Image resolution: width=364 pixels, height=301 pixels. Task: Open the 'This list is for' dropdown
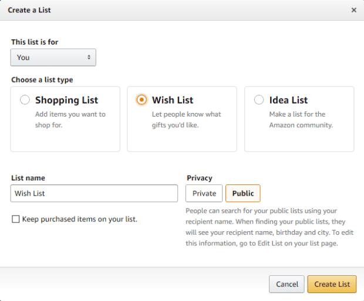pos(53,57)
